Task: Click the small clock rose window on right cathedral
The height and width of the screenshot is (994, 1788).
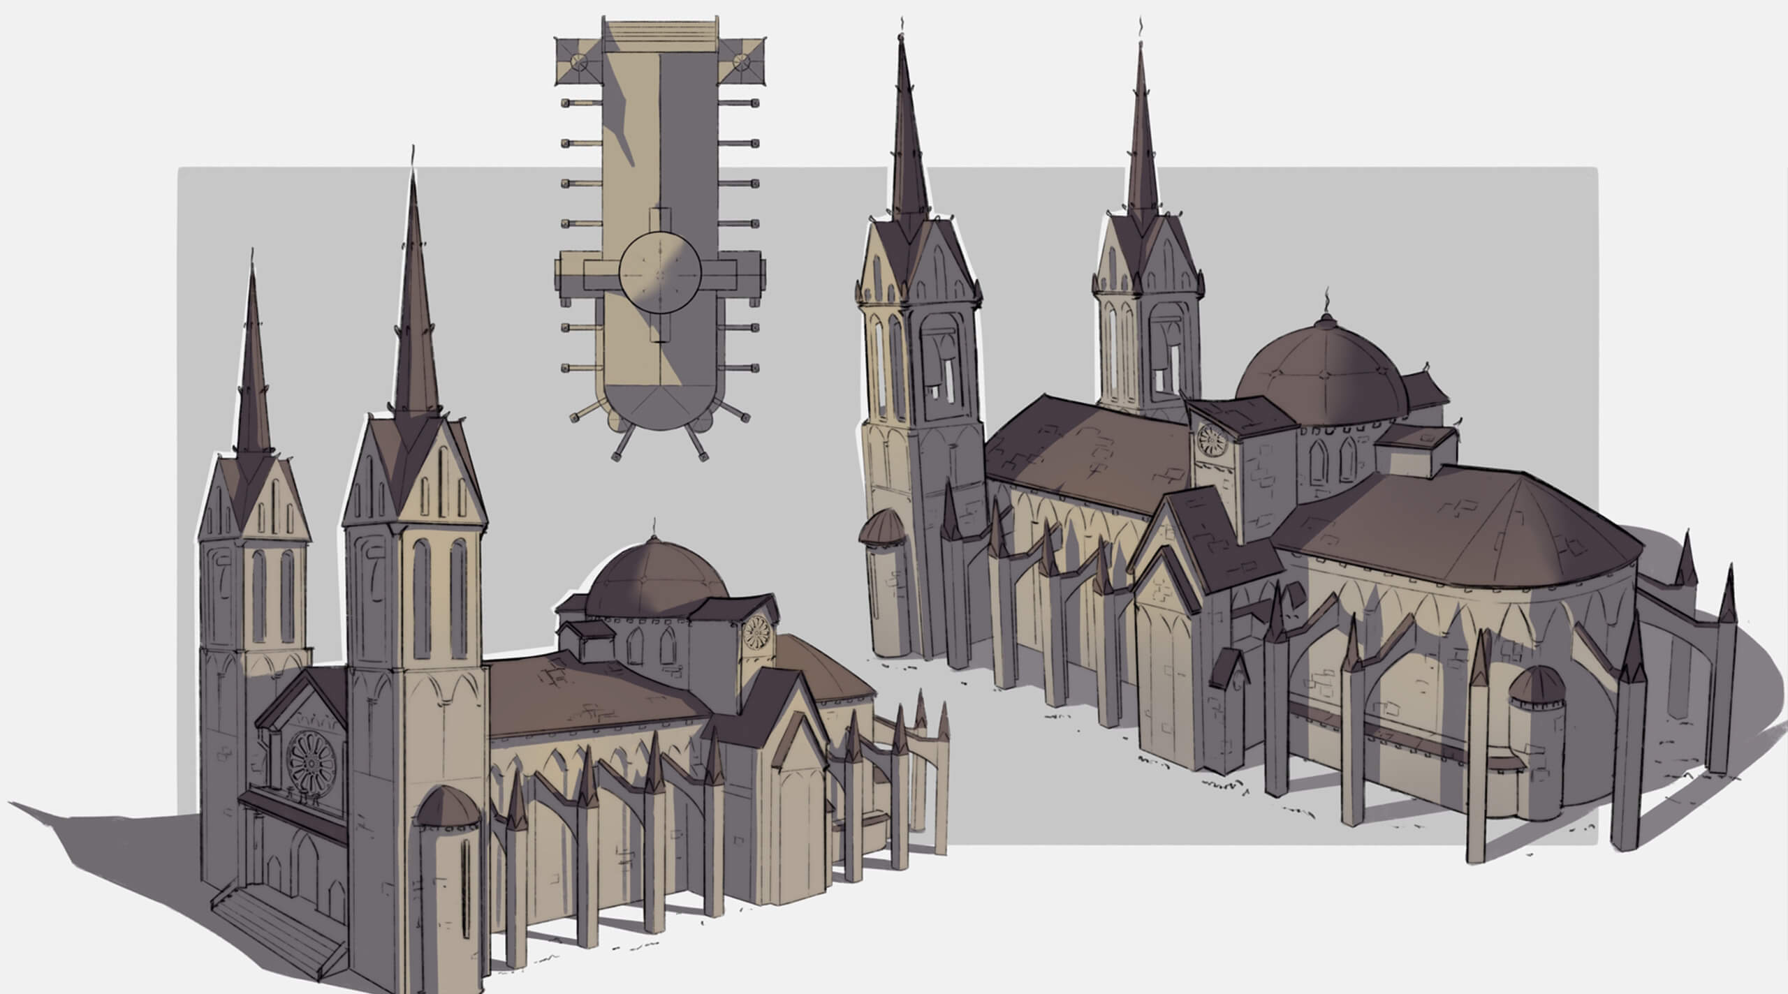Action: (x=1211, y=440)
